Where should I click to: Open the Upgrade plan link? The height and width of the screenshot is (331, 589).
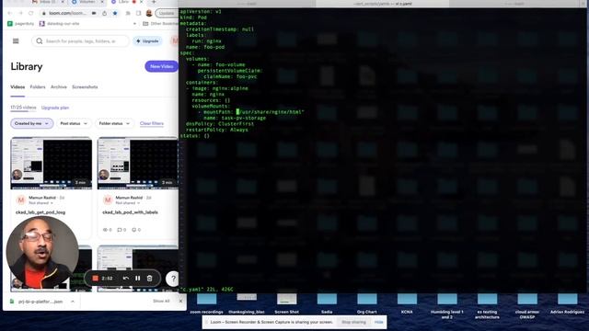tap(55, 108)
